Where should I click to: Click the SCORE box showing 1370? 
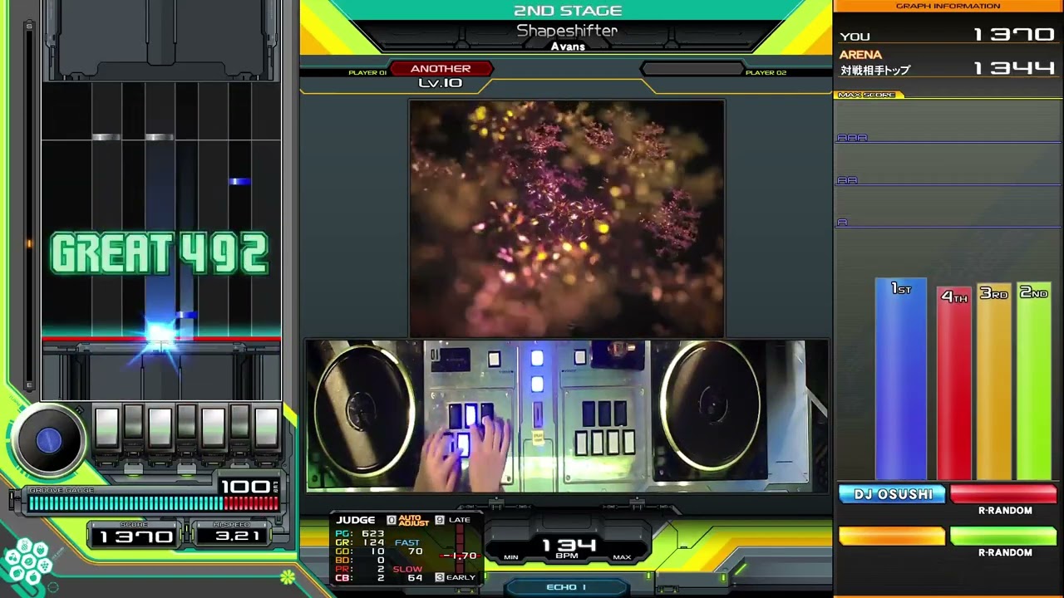pos(135,536)
